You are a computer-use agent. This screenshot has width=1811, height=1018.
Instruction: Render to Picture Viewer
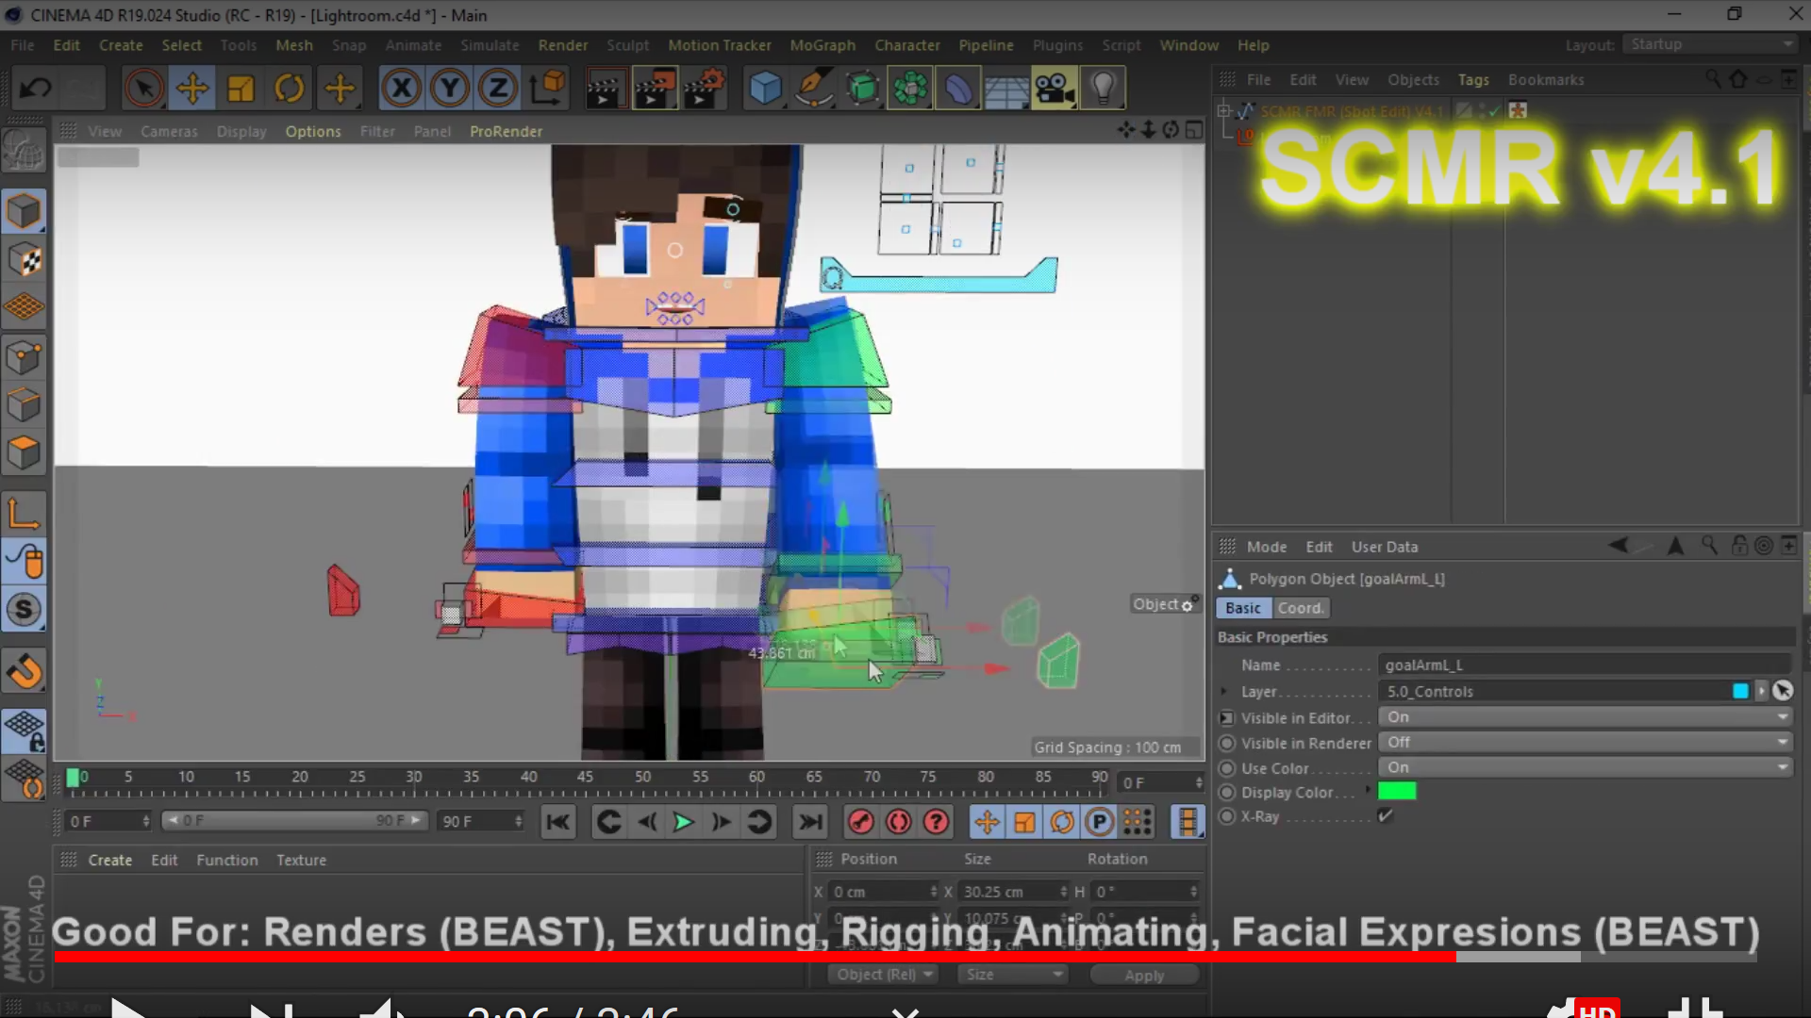[655, 89]
